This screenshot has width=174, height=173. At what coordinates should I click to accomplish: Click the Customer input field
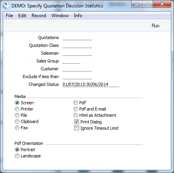point(77,69)
